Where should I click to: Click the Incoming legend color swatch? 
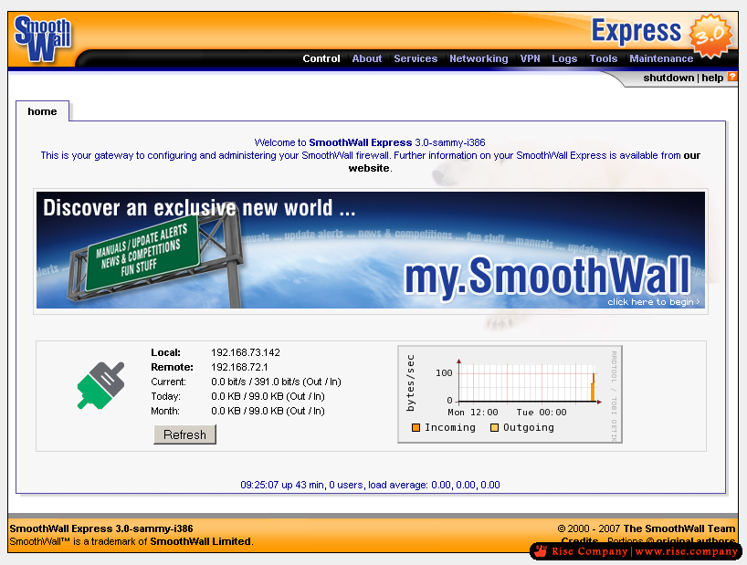tap(416, 427)
